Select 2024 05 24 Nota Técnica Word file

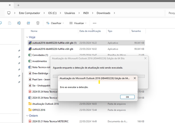pyautogui.click(x=45, y=98)
